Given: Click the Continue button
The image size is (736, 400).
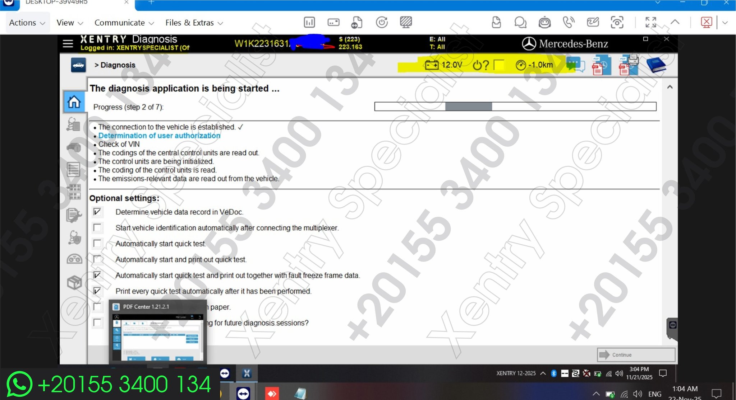Looking at the screenshot, I should coord(636,354).
